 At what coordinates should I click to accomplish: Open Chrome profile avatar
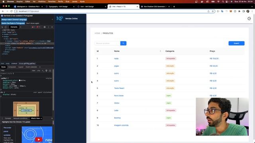pyautogui.click(x=248, y=11)
